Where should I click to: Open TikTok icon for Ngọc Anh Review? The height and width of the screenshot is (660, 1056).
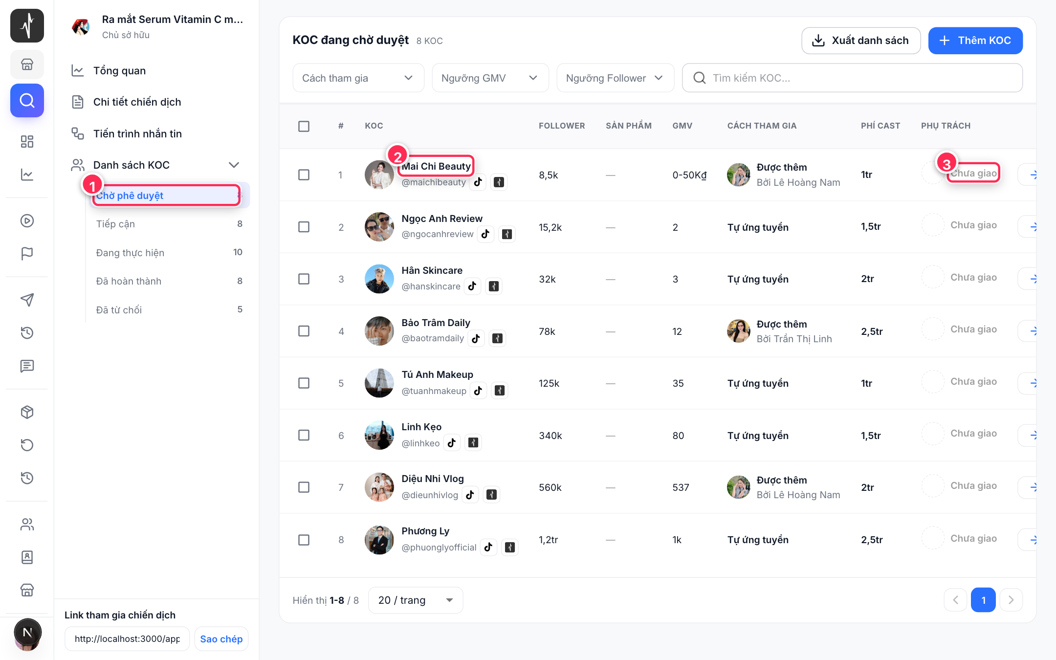point(485,234)
